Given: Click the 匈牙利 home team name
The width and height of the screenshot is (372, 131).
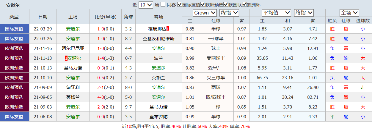Looking at the screenshot, I should pos(73,88).
